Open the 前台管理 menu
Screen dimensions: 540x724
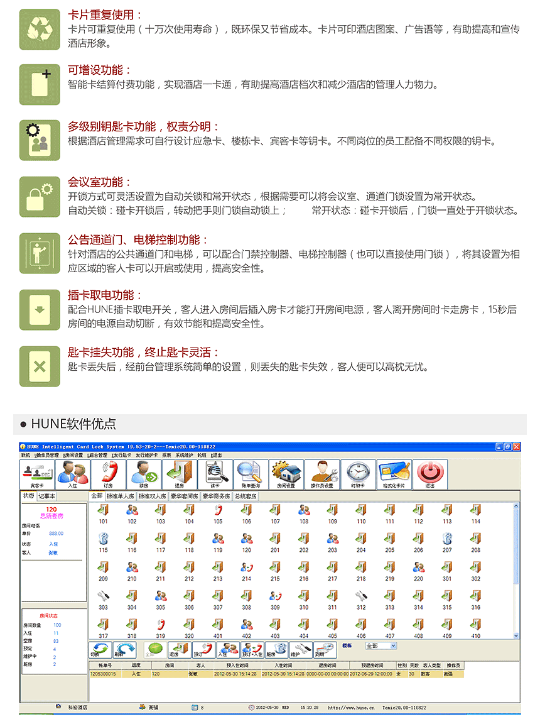[x=97, y=455]
